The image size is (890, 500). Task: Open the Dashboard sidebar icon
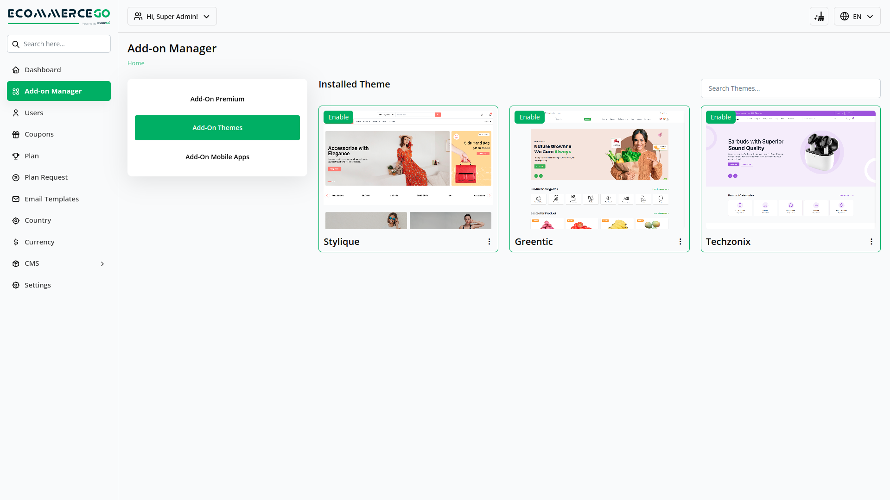(x=16, y=69)
